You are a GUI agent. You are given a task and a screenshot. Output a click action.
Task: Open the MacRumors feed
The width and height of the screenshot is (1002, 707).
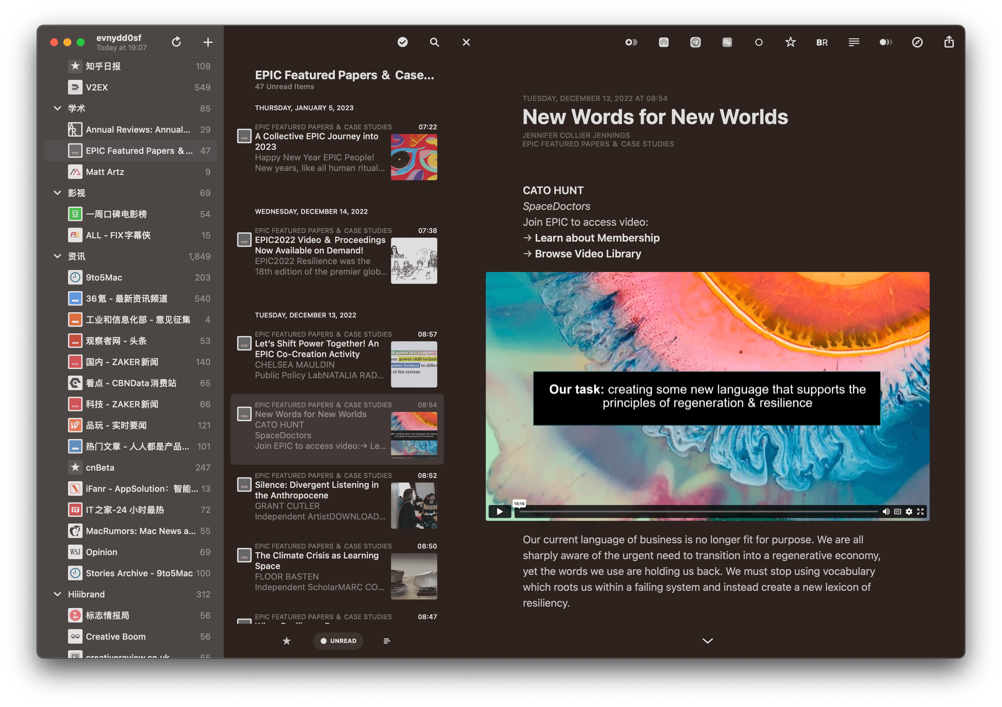(x=130, y=531)
